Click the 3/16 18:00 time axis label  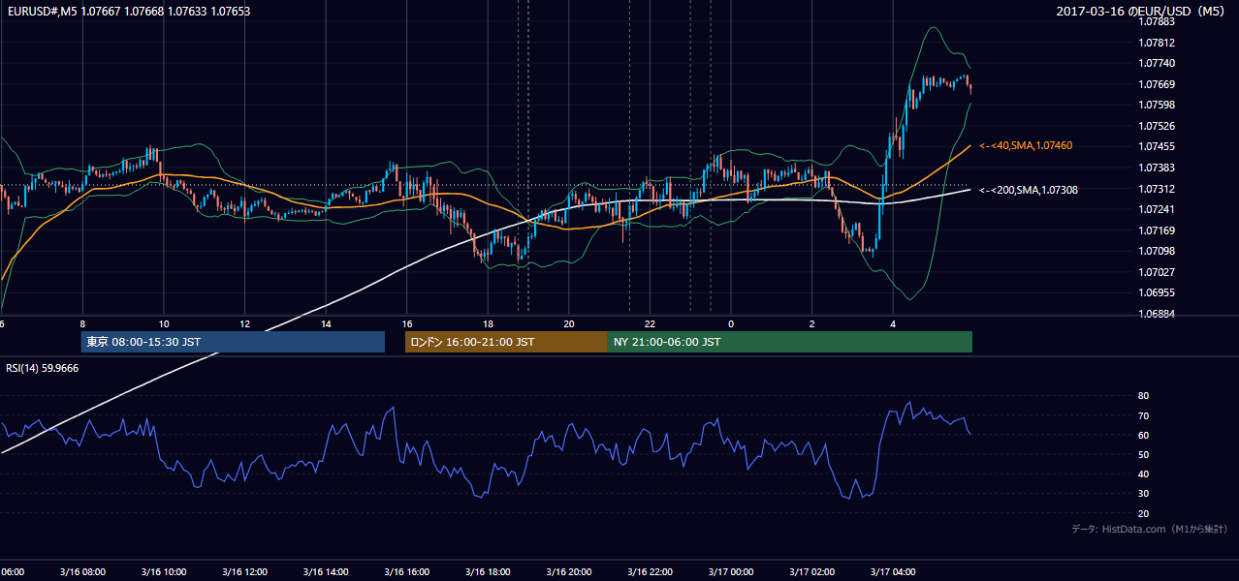[x=488, y=572]
